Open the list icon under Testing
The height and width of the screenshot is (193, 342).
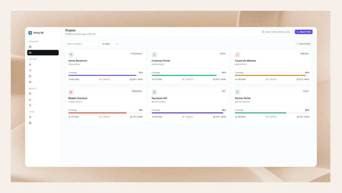[30, 70]
